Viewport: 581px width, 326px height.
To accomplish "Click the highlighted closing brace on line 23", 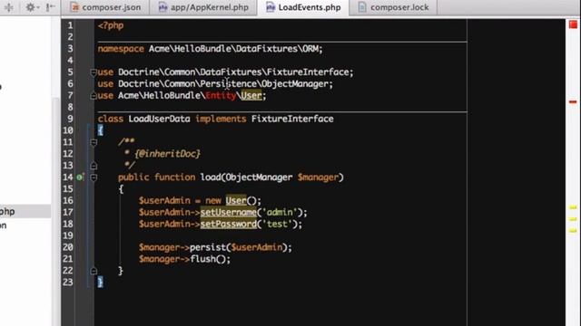I will [100, 283].
